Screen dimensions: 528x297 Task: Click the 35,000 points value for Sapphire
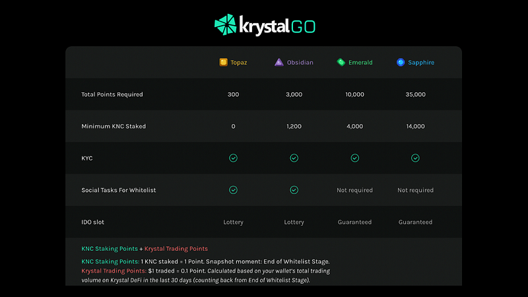(415, 94)
